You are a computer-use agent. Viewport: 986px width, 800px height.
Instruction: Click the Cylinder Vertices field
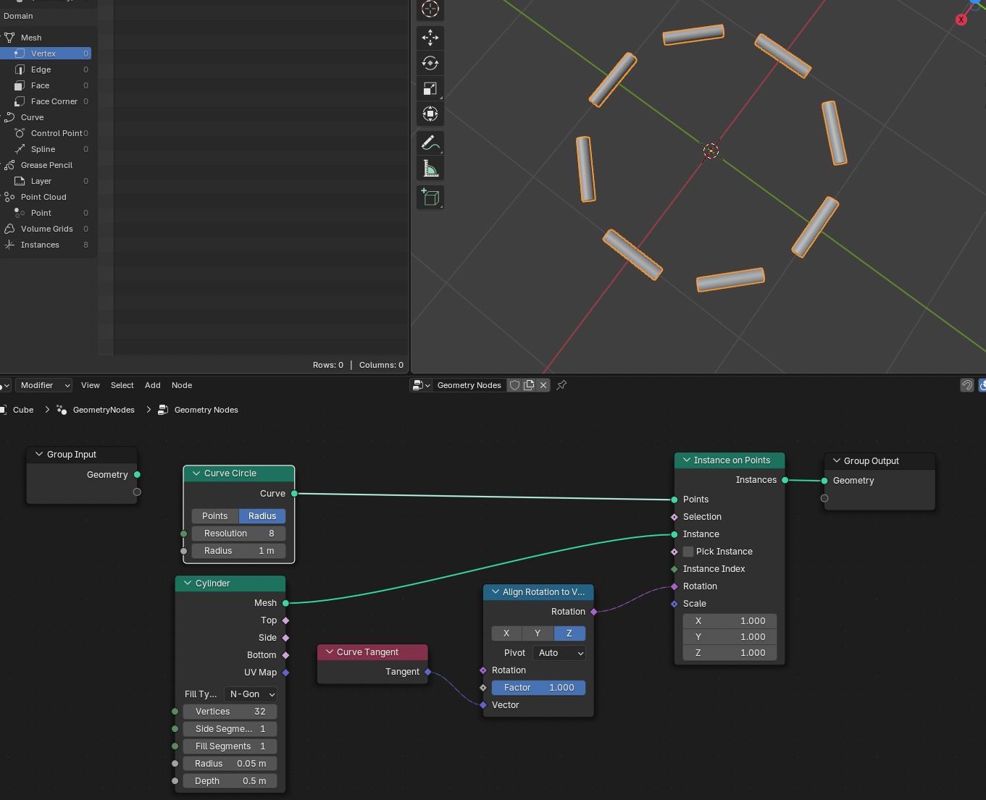coord(230,712)
